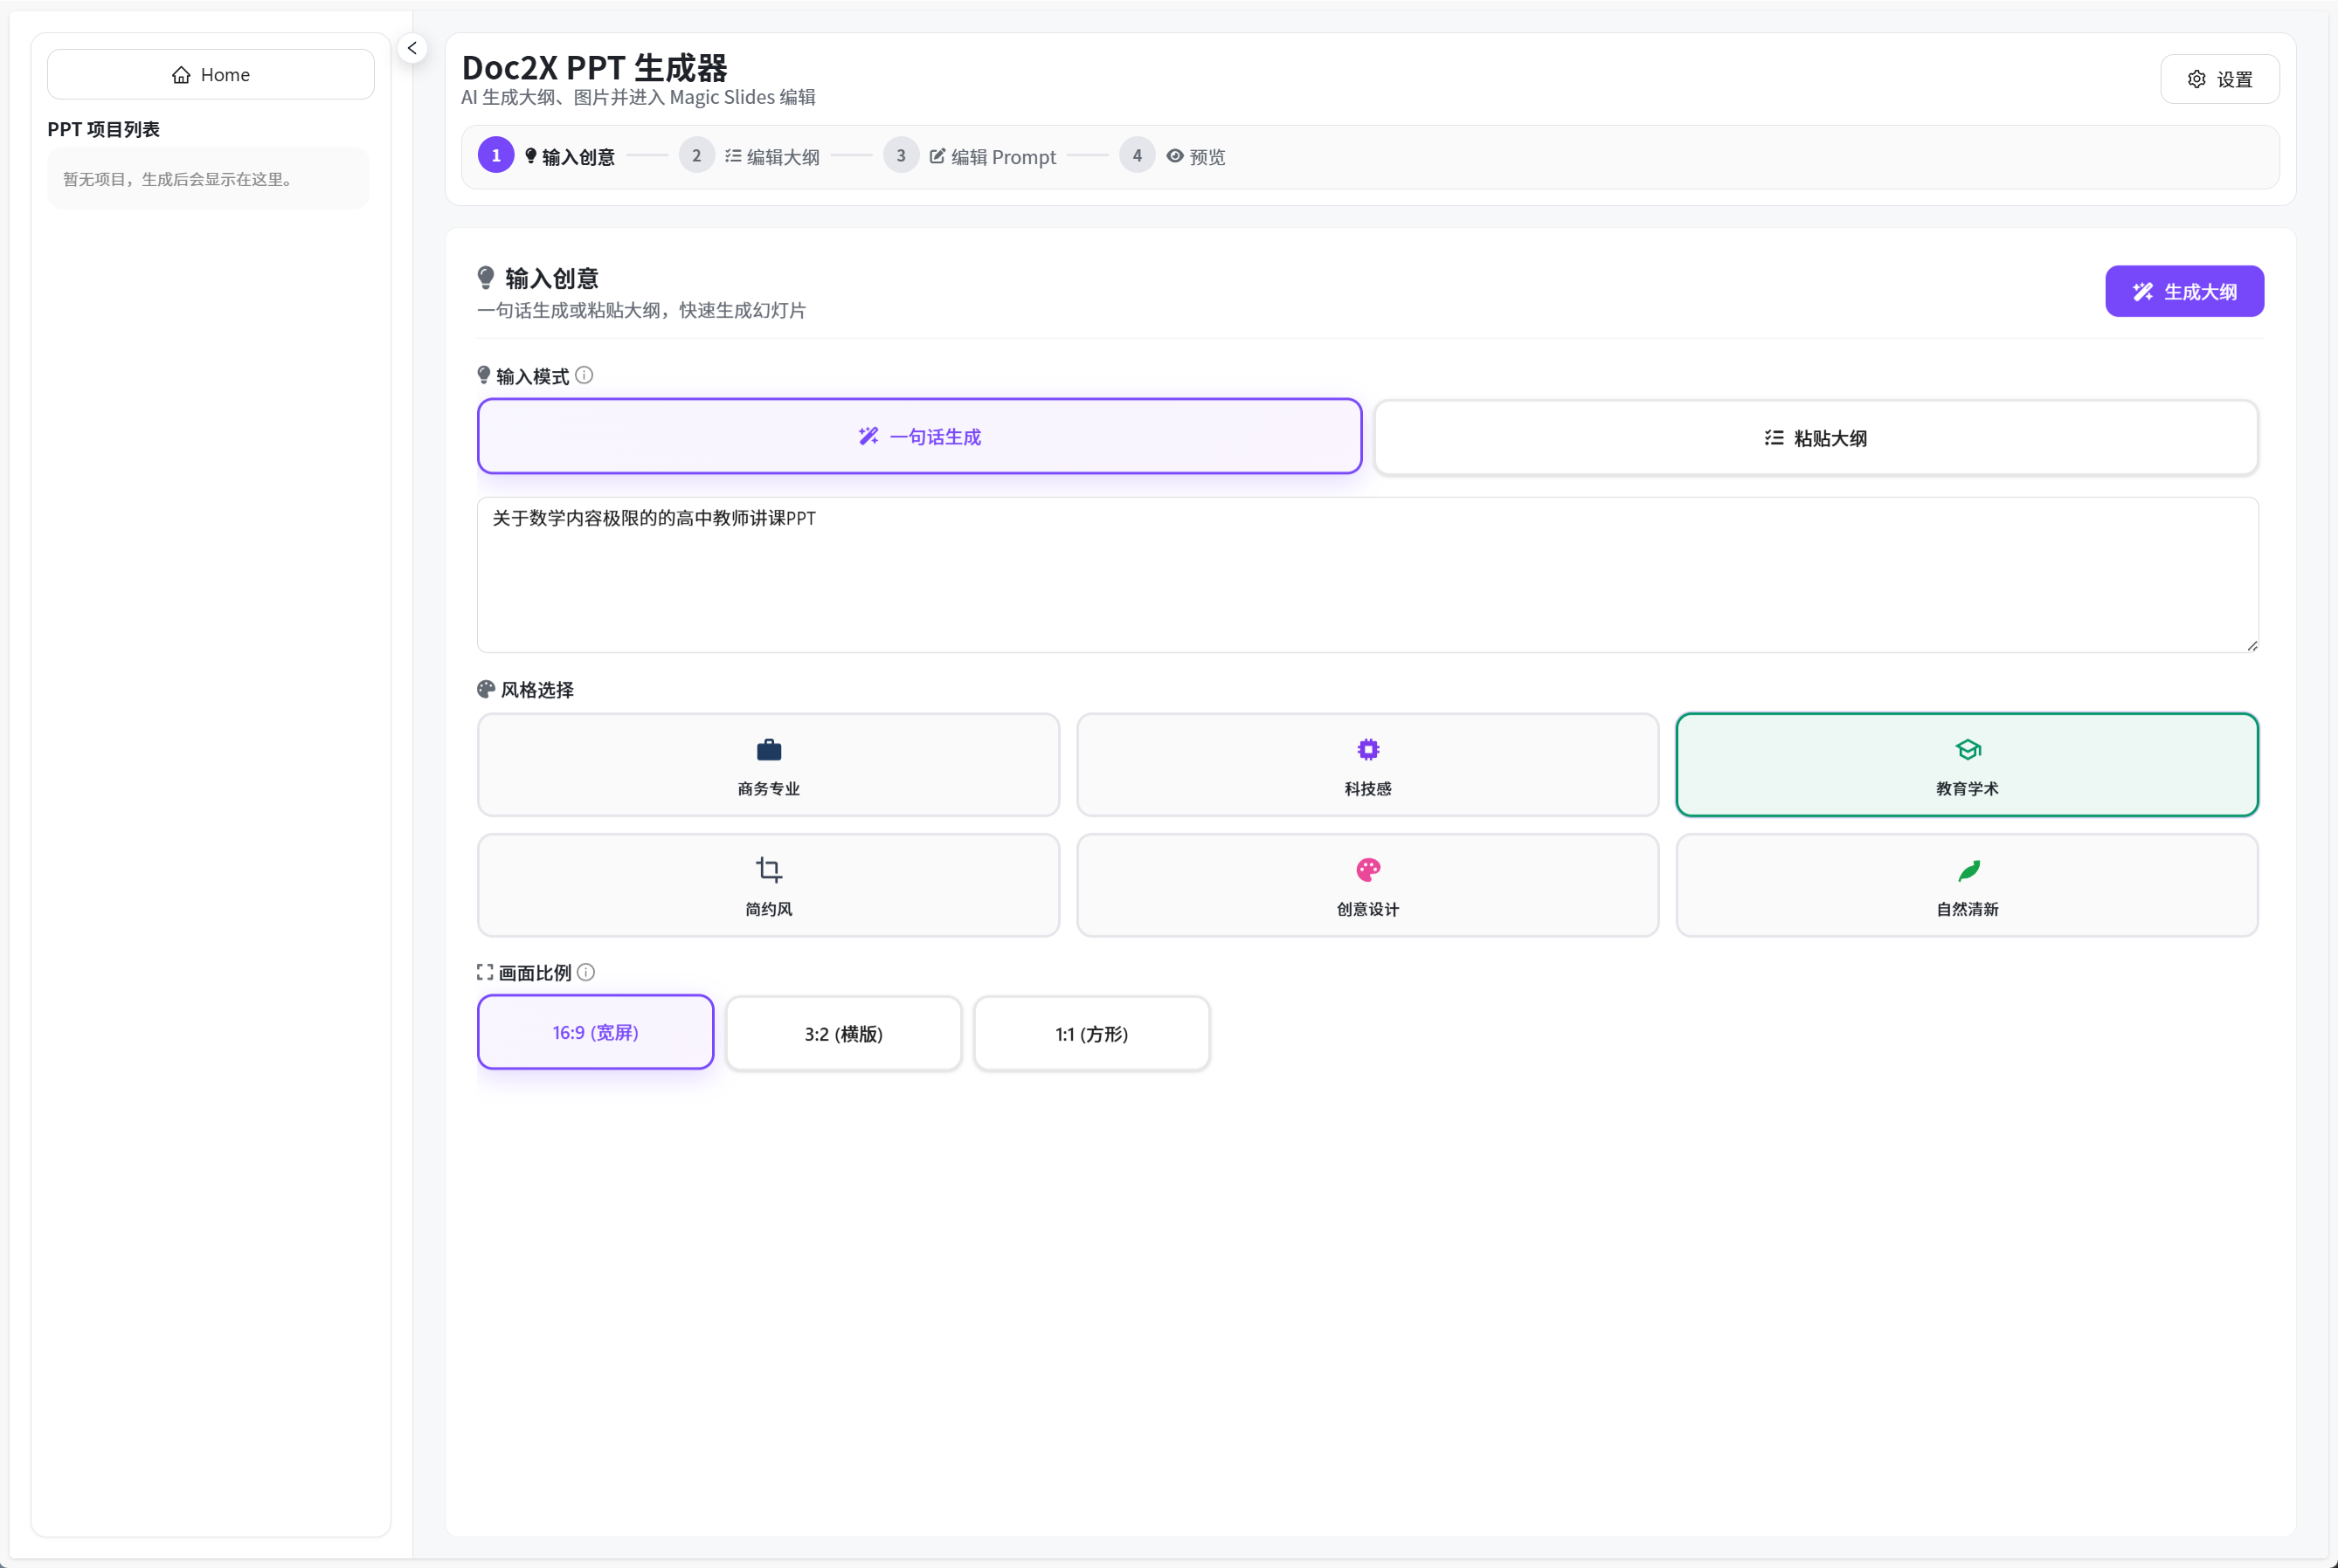Select the palette icon for 创意设计 style

(1367, 870)
